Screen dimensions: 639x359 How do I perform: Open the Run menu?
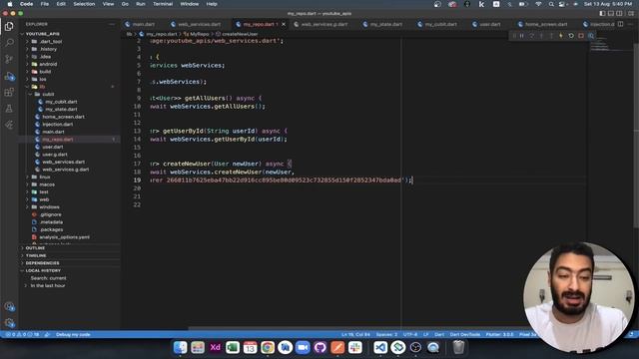click(x=141, y=4)
